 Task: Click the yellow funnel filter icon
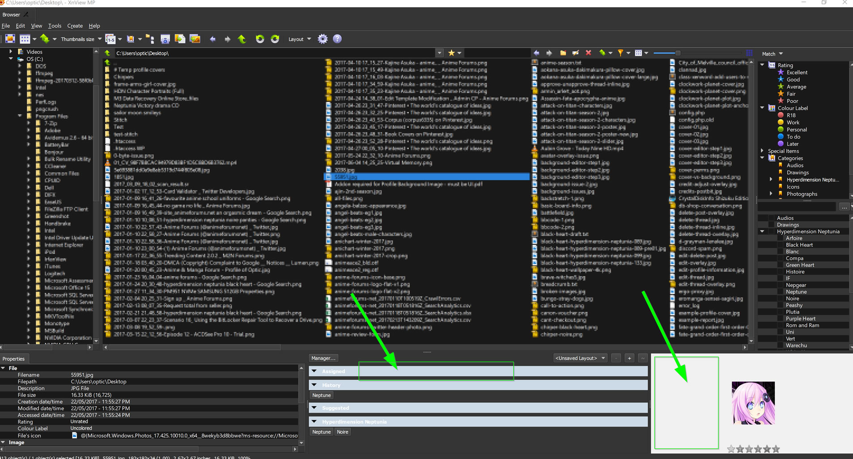tap(620, 53)
